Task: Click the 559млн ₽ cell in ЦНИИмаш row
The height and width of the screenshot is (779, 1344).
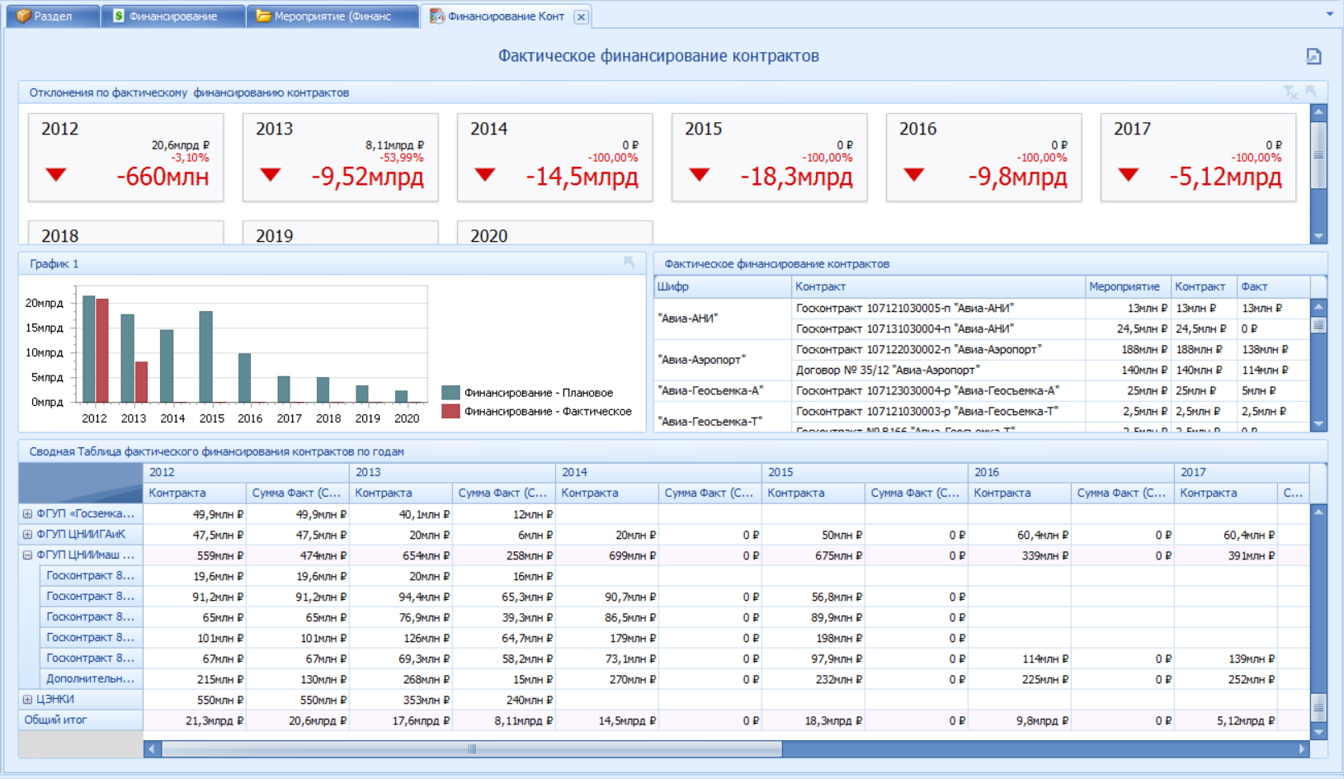Action: [195, 555]
